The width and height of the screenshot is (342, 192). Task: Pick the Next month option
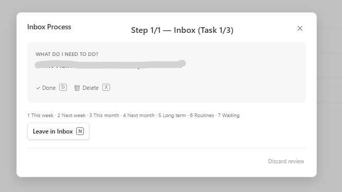(139, 116)
